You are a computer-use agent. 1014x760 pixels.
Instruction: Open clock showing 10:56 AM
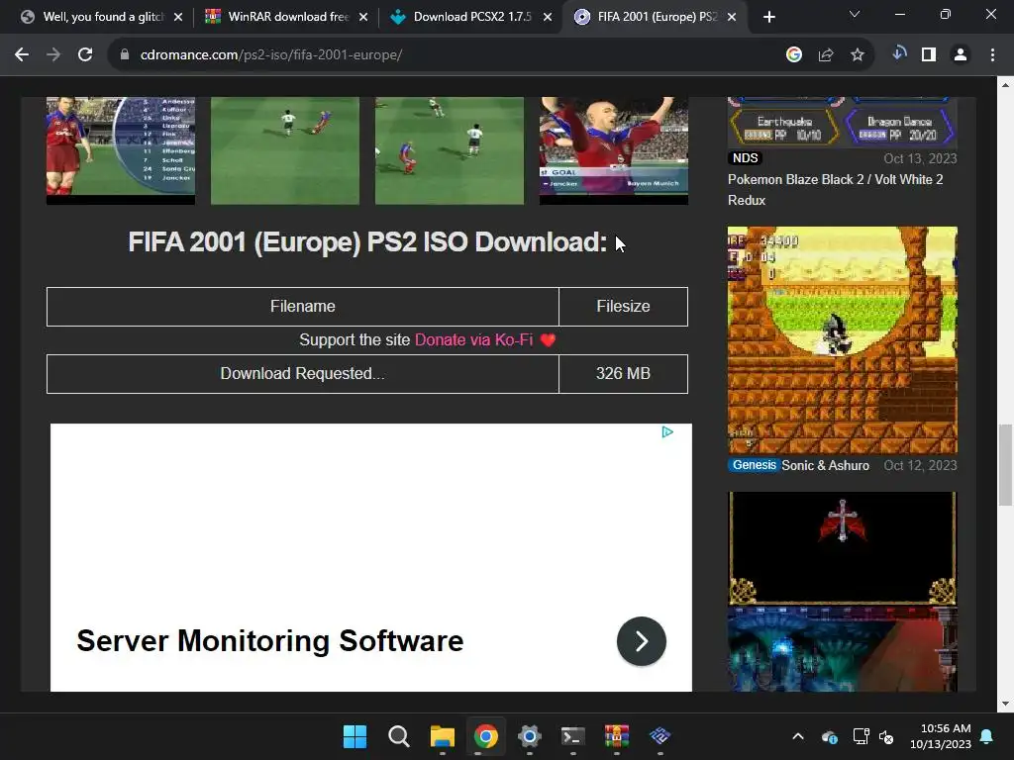coord(941,736)
